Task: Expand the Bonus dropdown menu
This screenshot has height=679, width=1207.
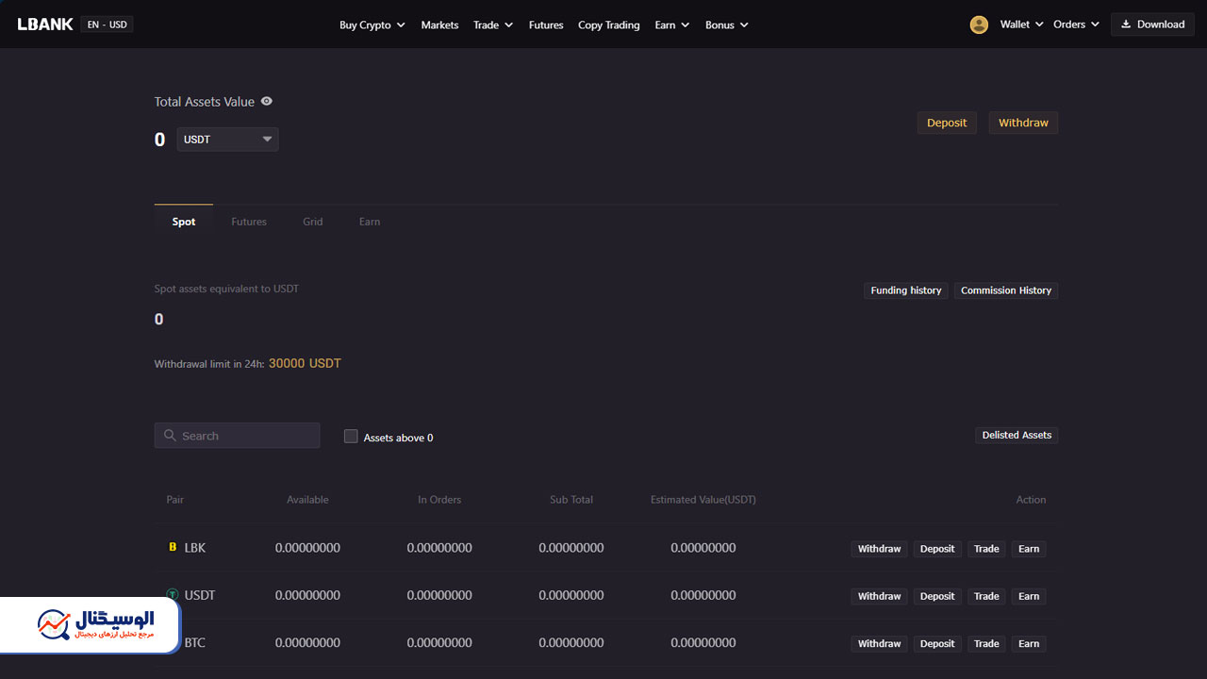Action: [727, 25]
